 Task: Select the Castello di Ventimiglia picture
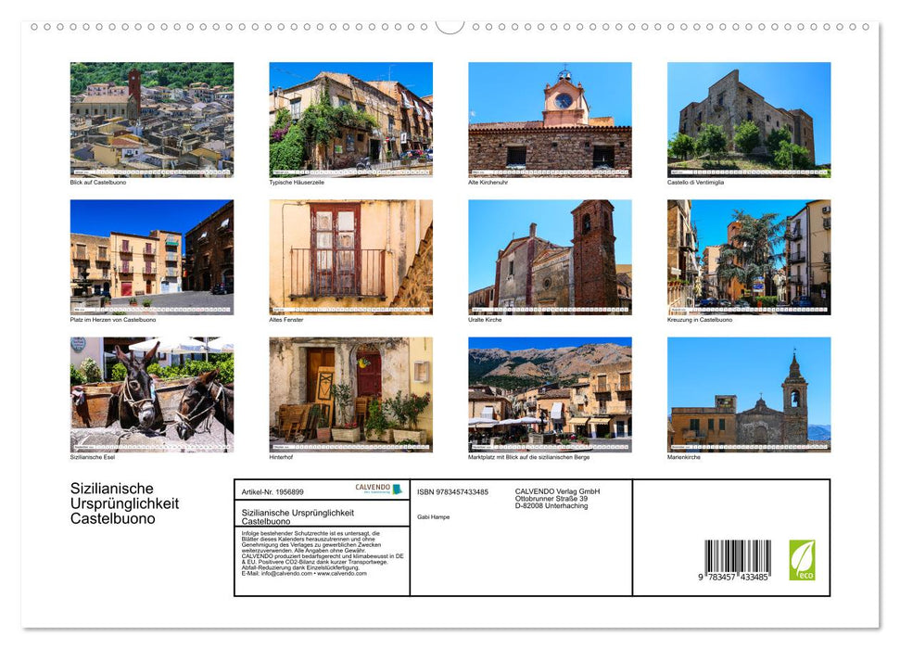(x=751, y=120)
